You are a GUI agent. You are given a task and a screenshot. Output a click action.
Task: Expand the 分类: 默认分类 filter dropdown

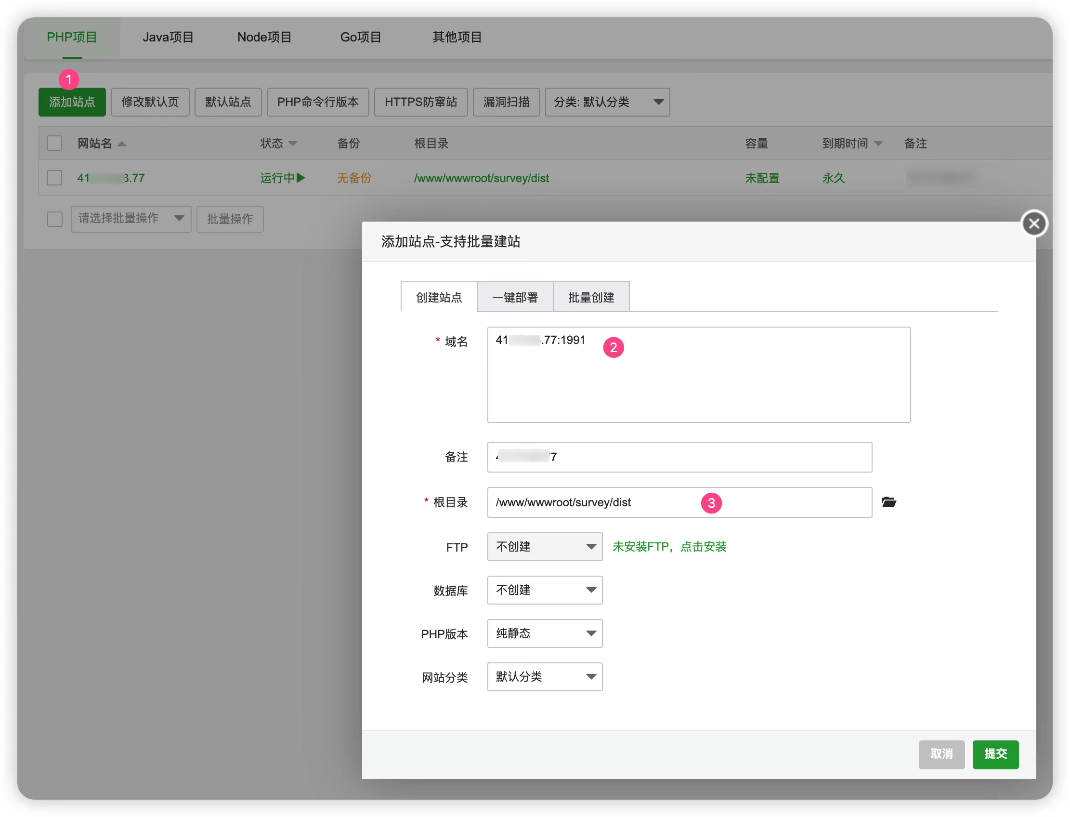pyautogui.click(x=607, y=102)
